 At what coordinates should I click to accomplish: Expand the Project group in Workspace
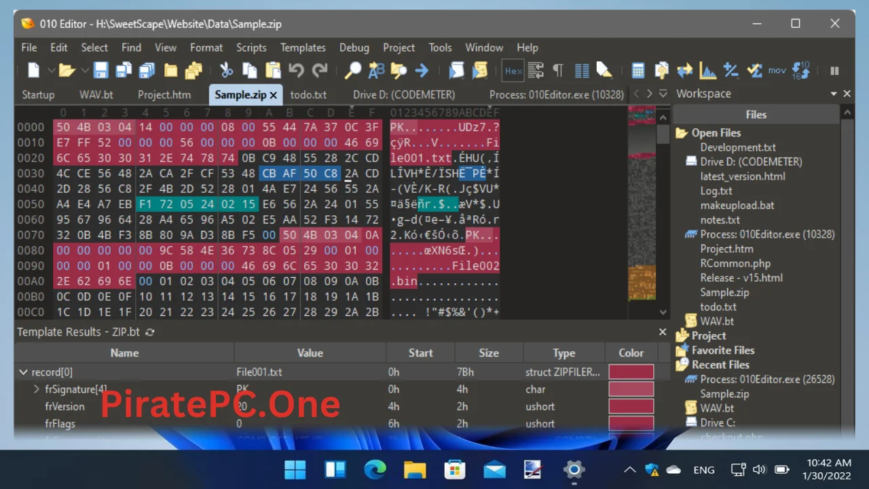coord(682,336)
